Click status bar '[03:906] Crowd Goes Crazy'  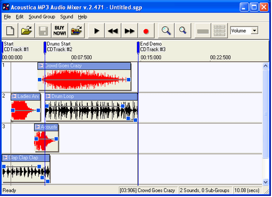click(147, 191)
